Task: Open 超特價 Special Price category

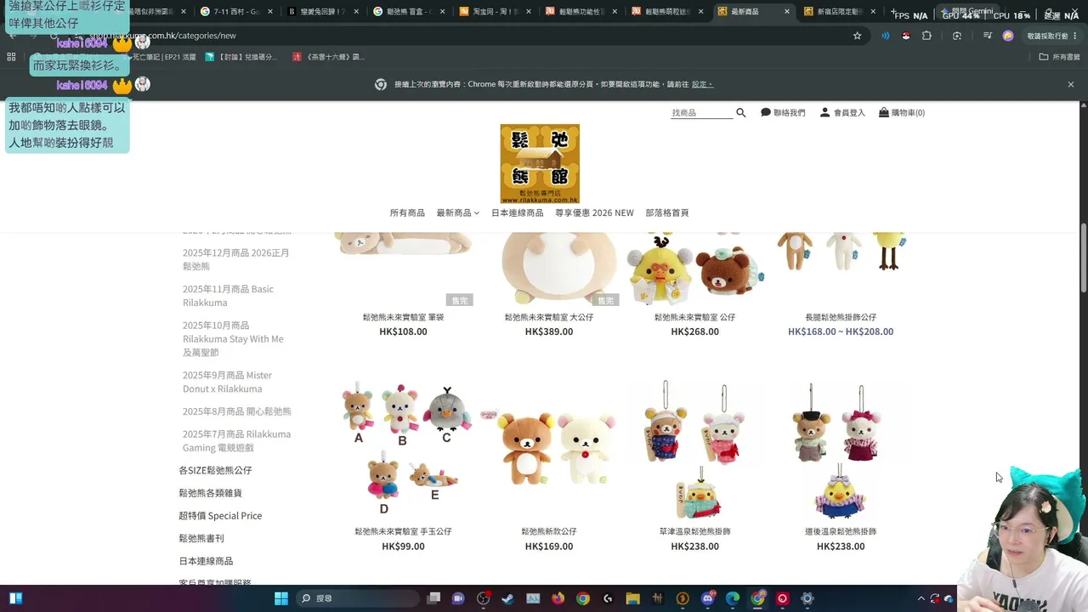Action: (x=220, y=516)
